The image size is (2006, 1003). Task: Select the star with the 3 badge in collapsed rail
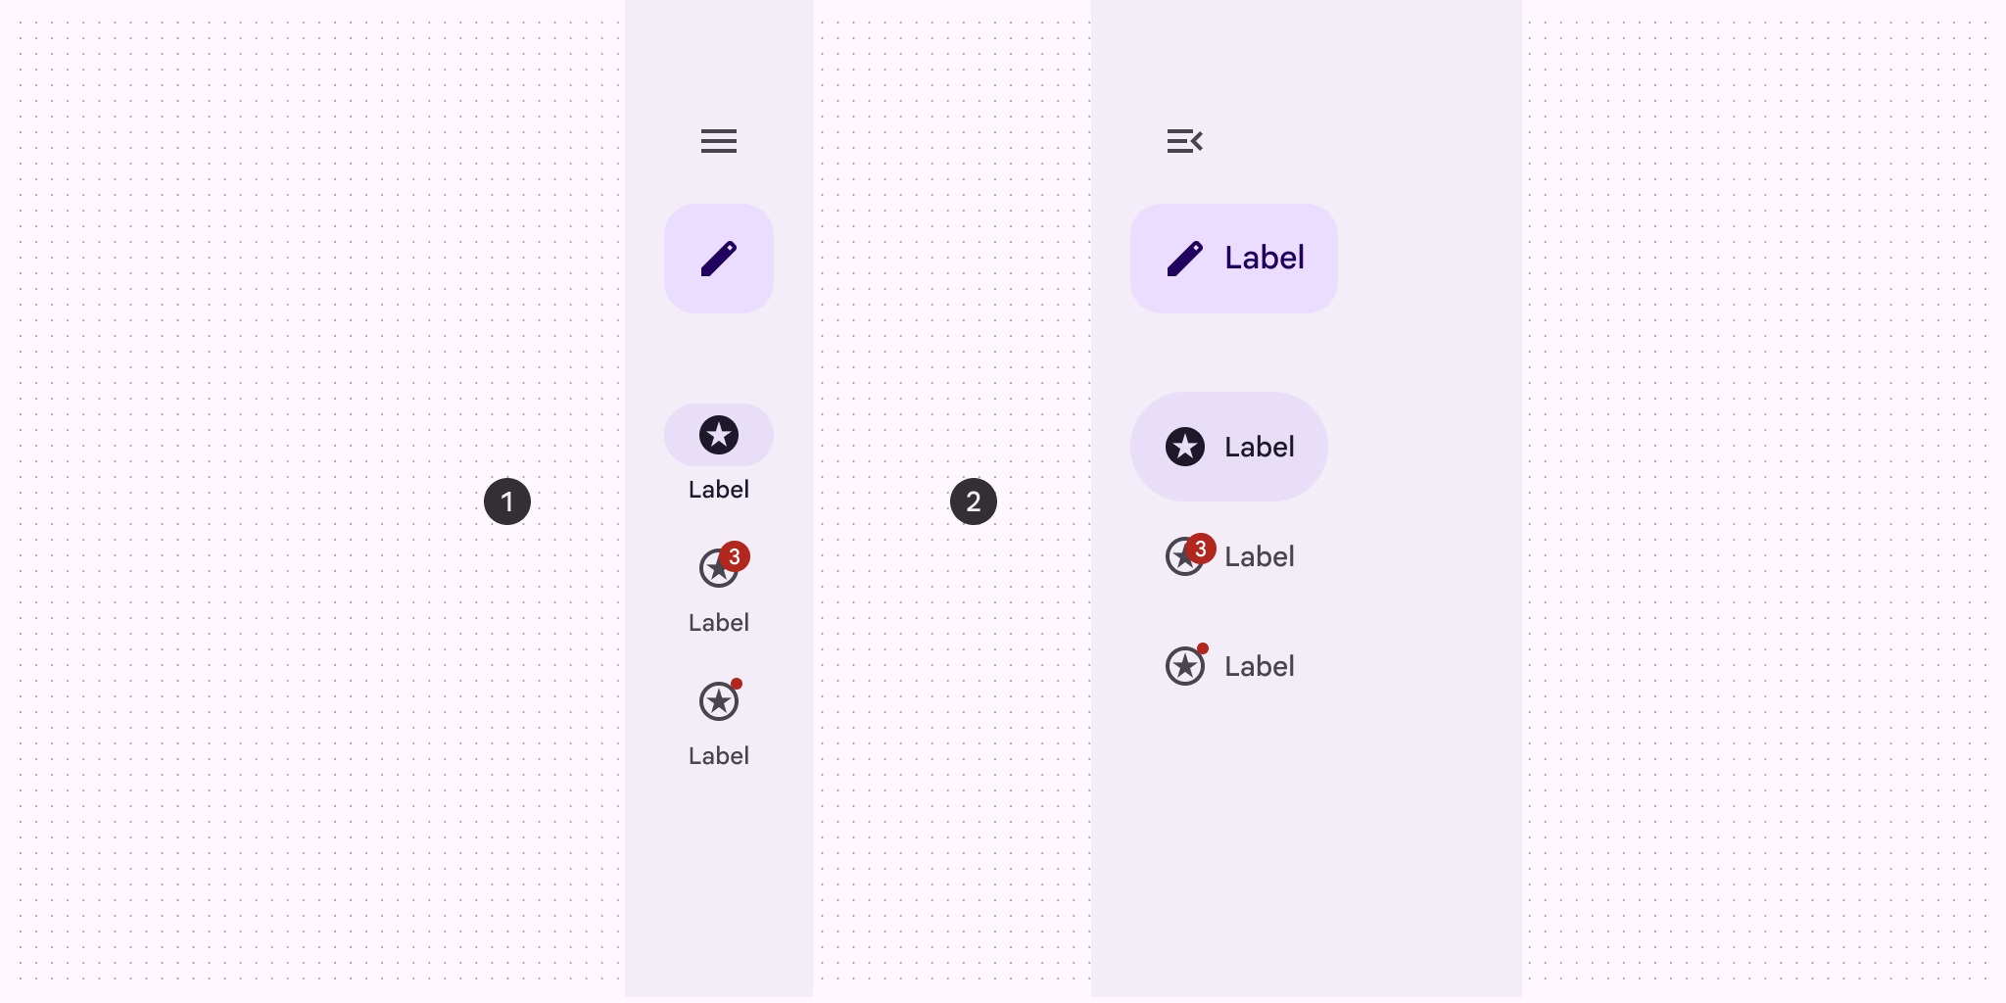point(716,570)
